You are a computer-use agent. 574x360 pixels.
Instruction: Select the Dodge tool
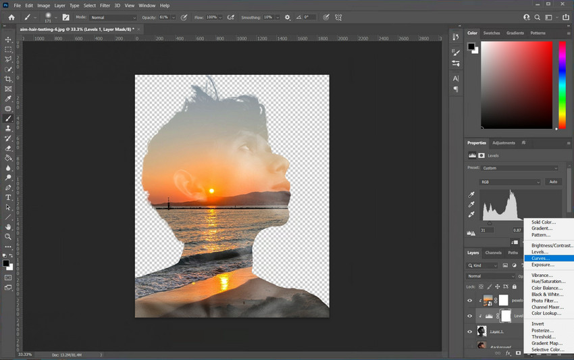click(x=8, y=178)
